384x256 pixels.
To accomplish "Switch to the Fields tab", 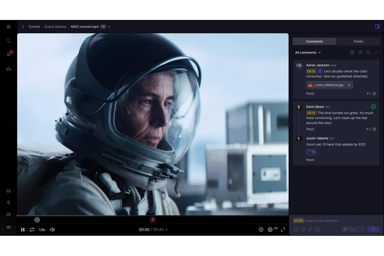I will coord(358,41).
